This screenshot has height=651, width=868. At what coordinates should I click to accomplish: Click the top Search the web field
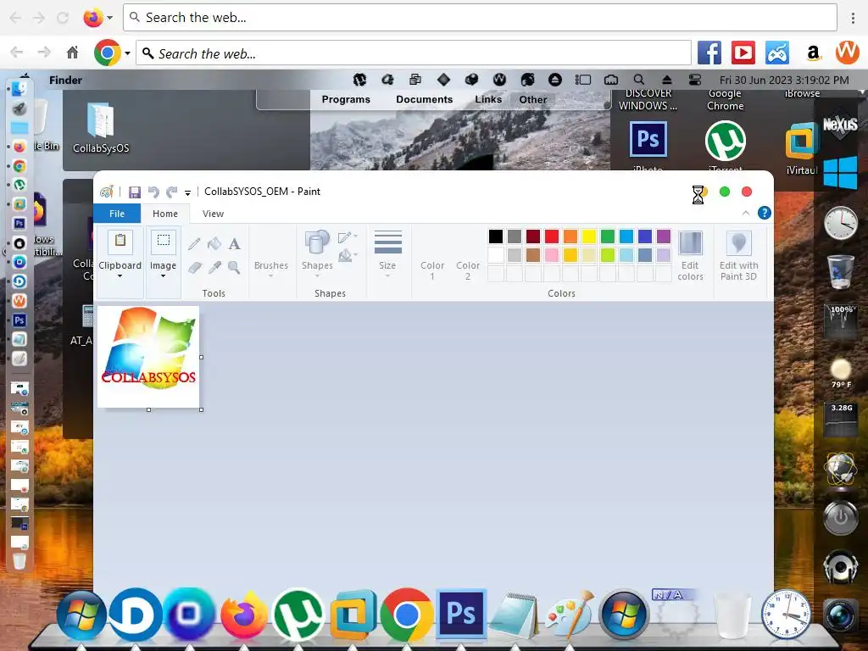click(x=480, y=18)
